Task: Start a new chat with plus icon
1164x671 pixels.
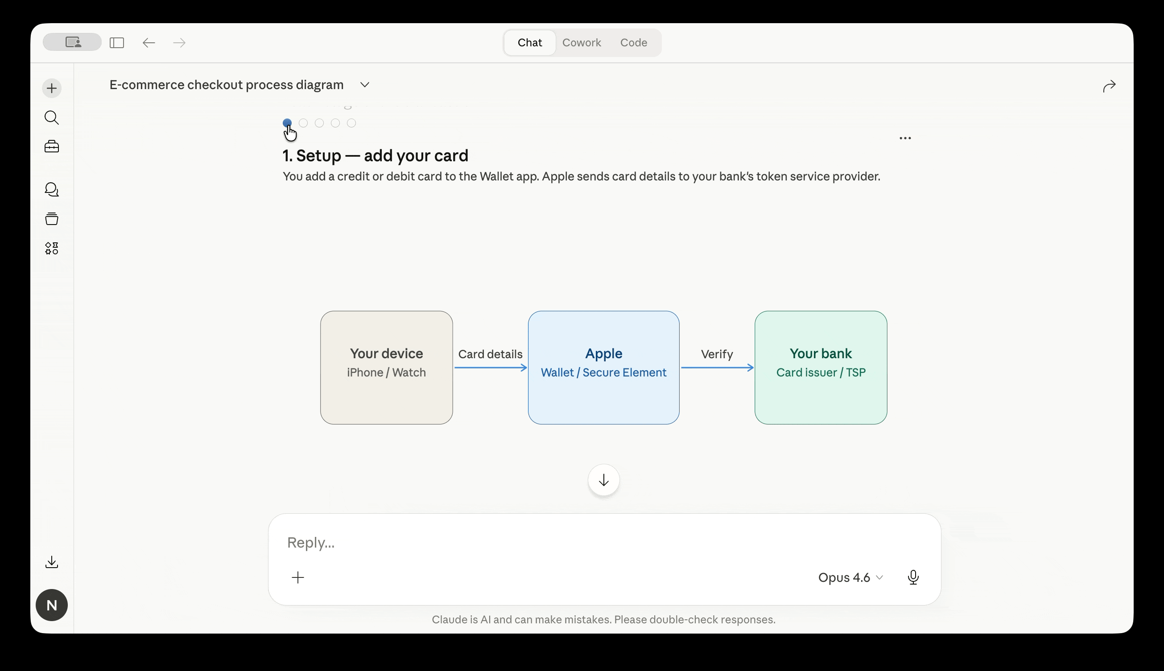Action: 52,88
